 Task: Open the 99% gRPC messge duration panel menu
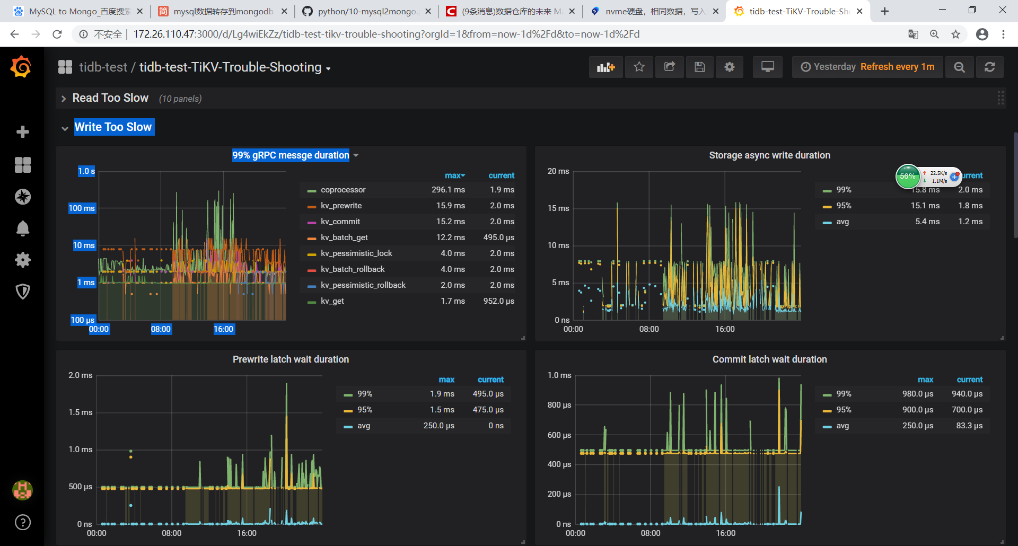point(291,155)
